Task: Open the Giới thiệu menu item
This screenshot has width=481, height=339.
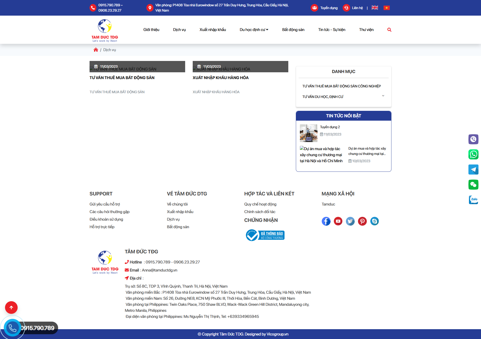Action: pos(151,30)
